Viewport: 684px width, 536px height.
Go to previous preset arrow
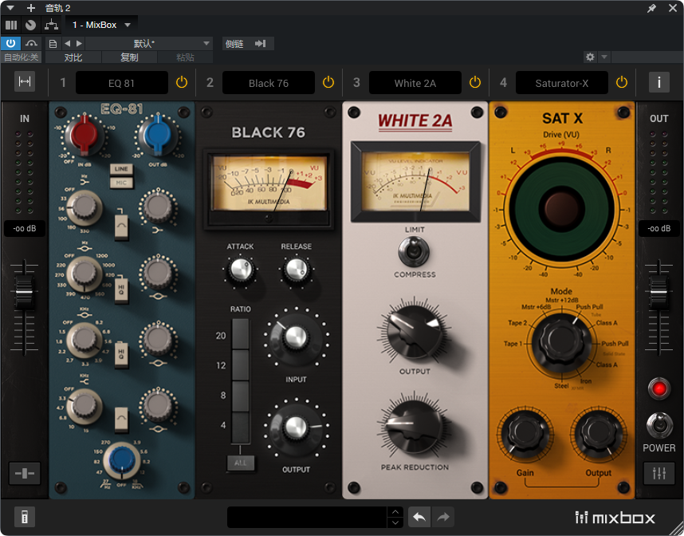[x=67, y=43]
